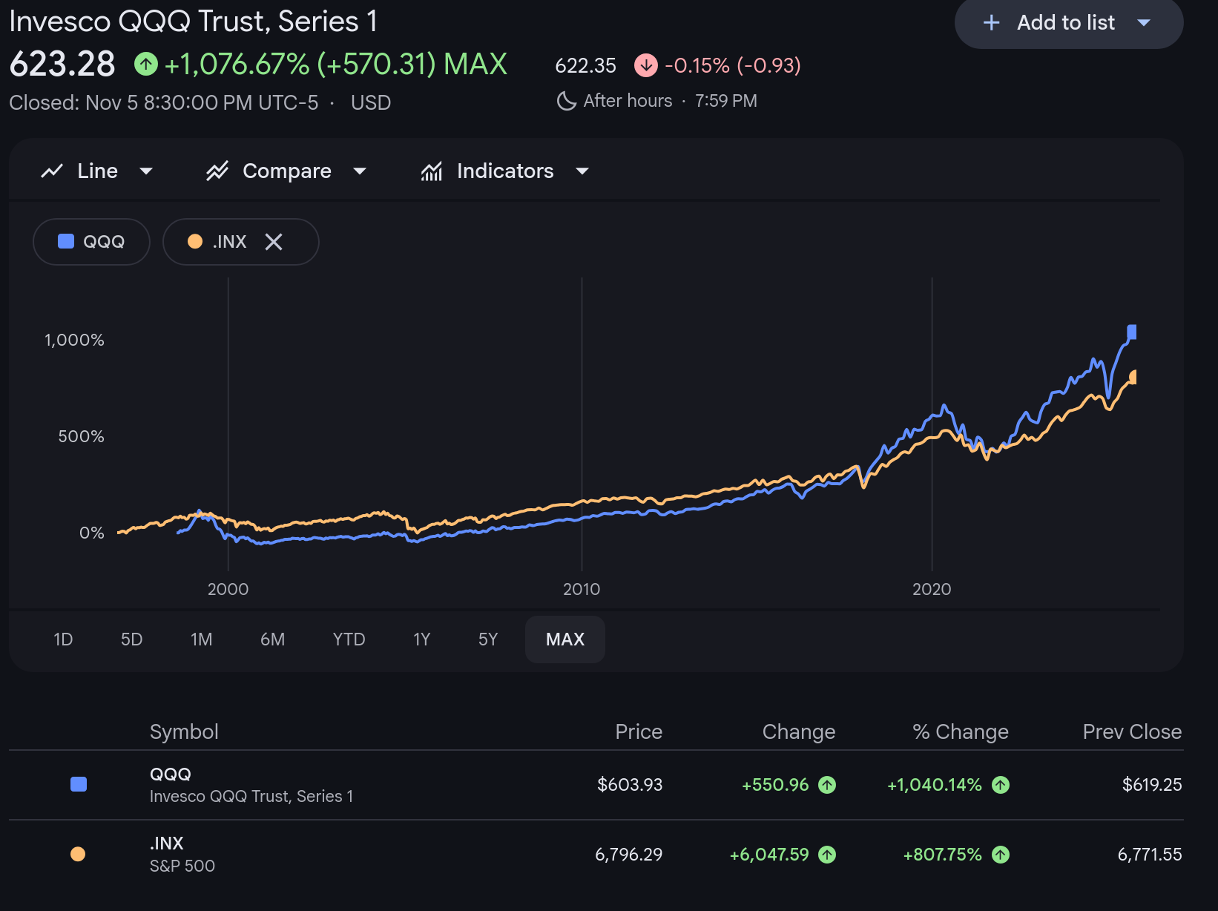Open the S&P 500 .INX row
Screen dimensions: 1218x911
pyautogui.click(x=182, y=855)
